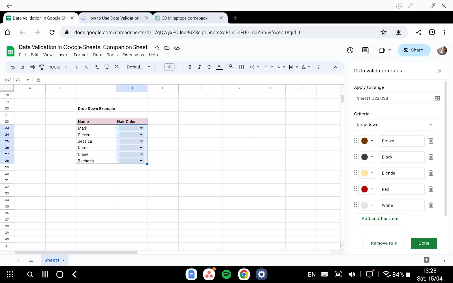Select column D header
Screen dimensions: 453x283
(x=132, y=88)
